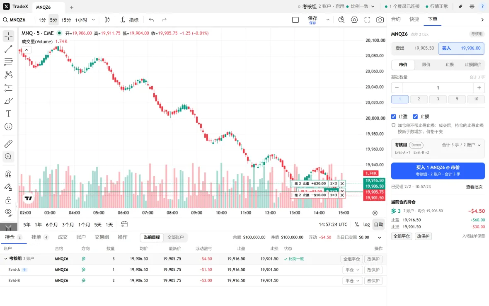Open chart settings hexagon icon
The width and height of the screenshot is (489, 306).
[354, 20]
